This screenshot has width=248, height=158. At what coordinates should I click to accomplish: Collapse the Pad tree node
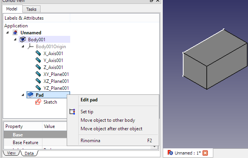[23, 95]
